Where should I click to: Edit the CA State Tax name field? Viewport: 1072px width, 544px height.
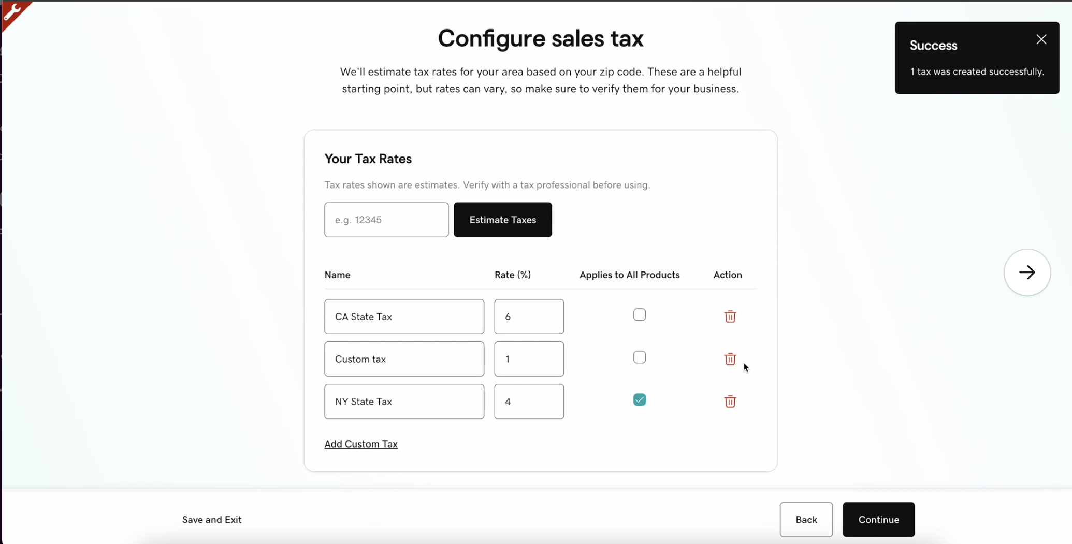(404, 316)
